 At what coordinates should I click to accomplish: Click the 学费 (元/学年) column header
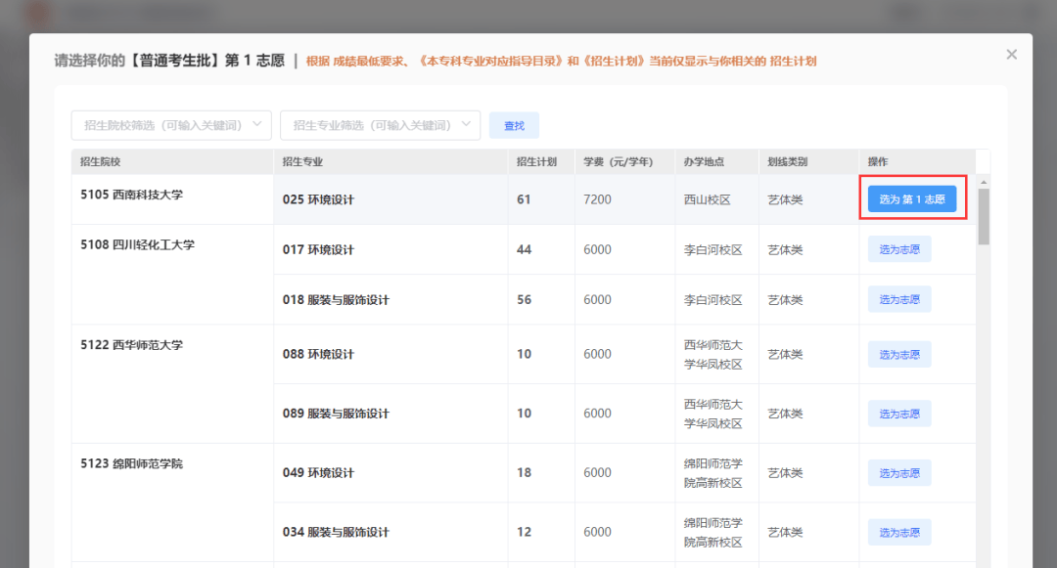point(618,161)
